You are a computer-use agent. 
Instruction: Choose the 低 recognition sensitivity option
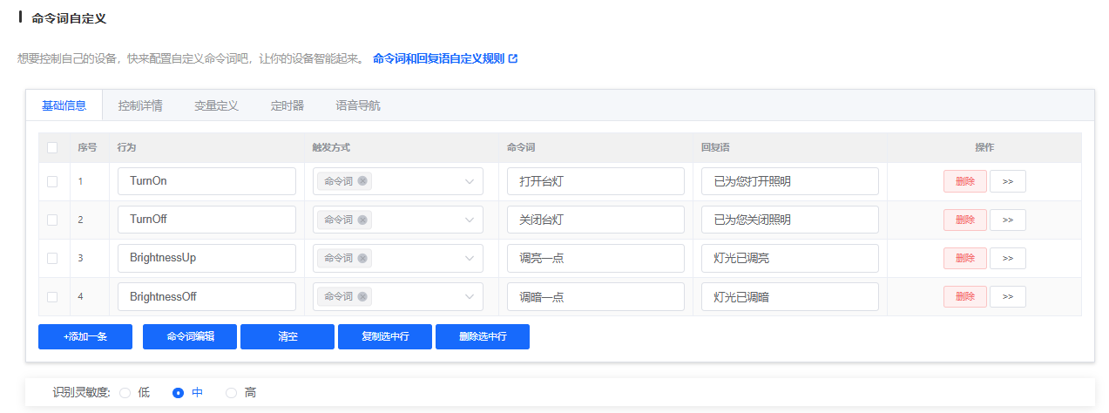pos(125,393)
